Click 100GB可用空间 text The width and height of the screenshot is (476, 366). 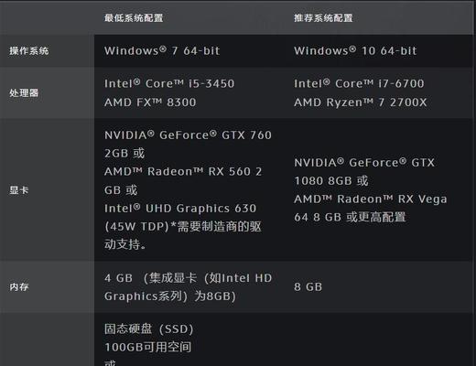tap(148, 347)
